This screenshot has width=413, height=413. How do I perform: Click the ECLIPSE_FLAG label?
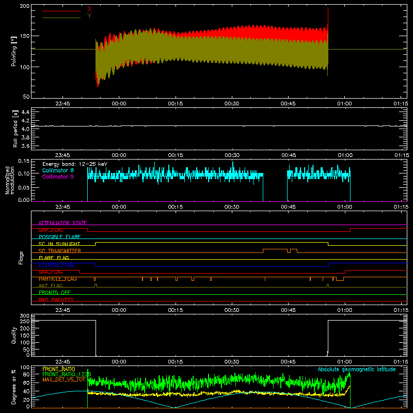[x=56, y=265]
